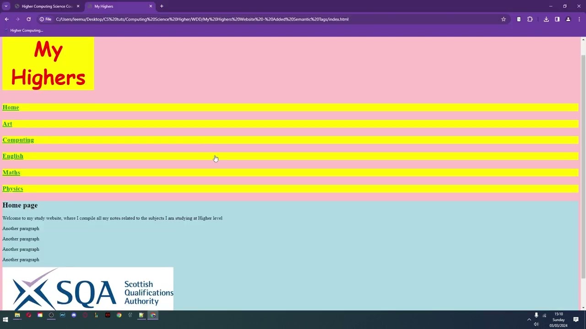This screenshot has width=586, height=329.
Task: Toggle the Chrome side panel icon
Action: pos(557,19)
